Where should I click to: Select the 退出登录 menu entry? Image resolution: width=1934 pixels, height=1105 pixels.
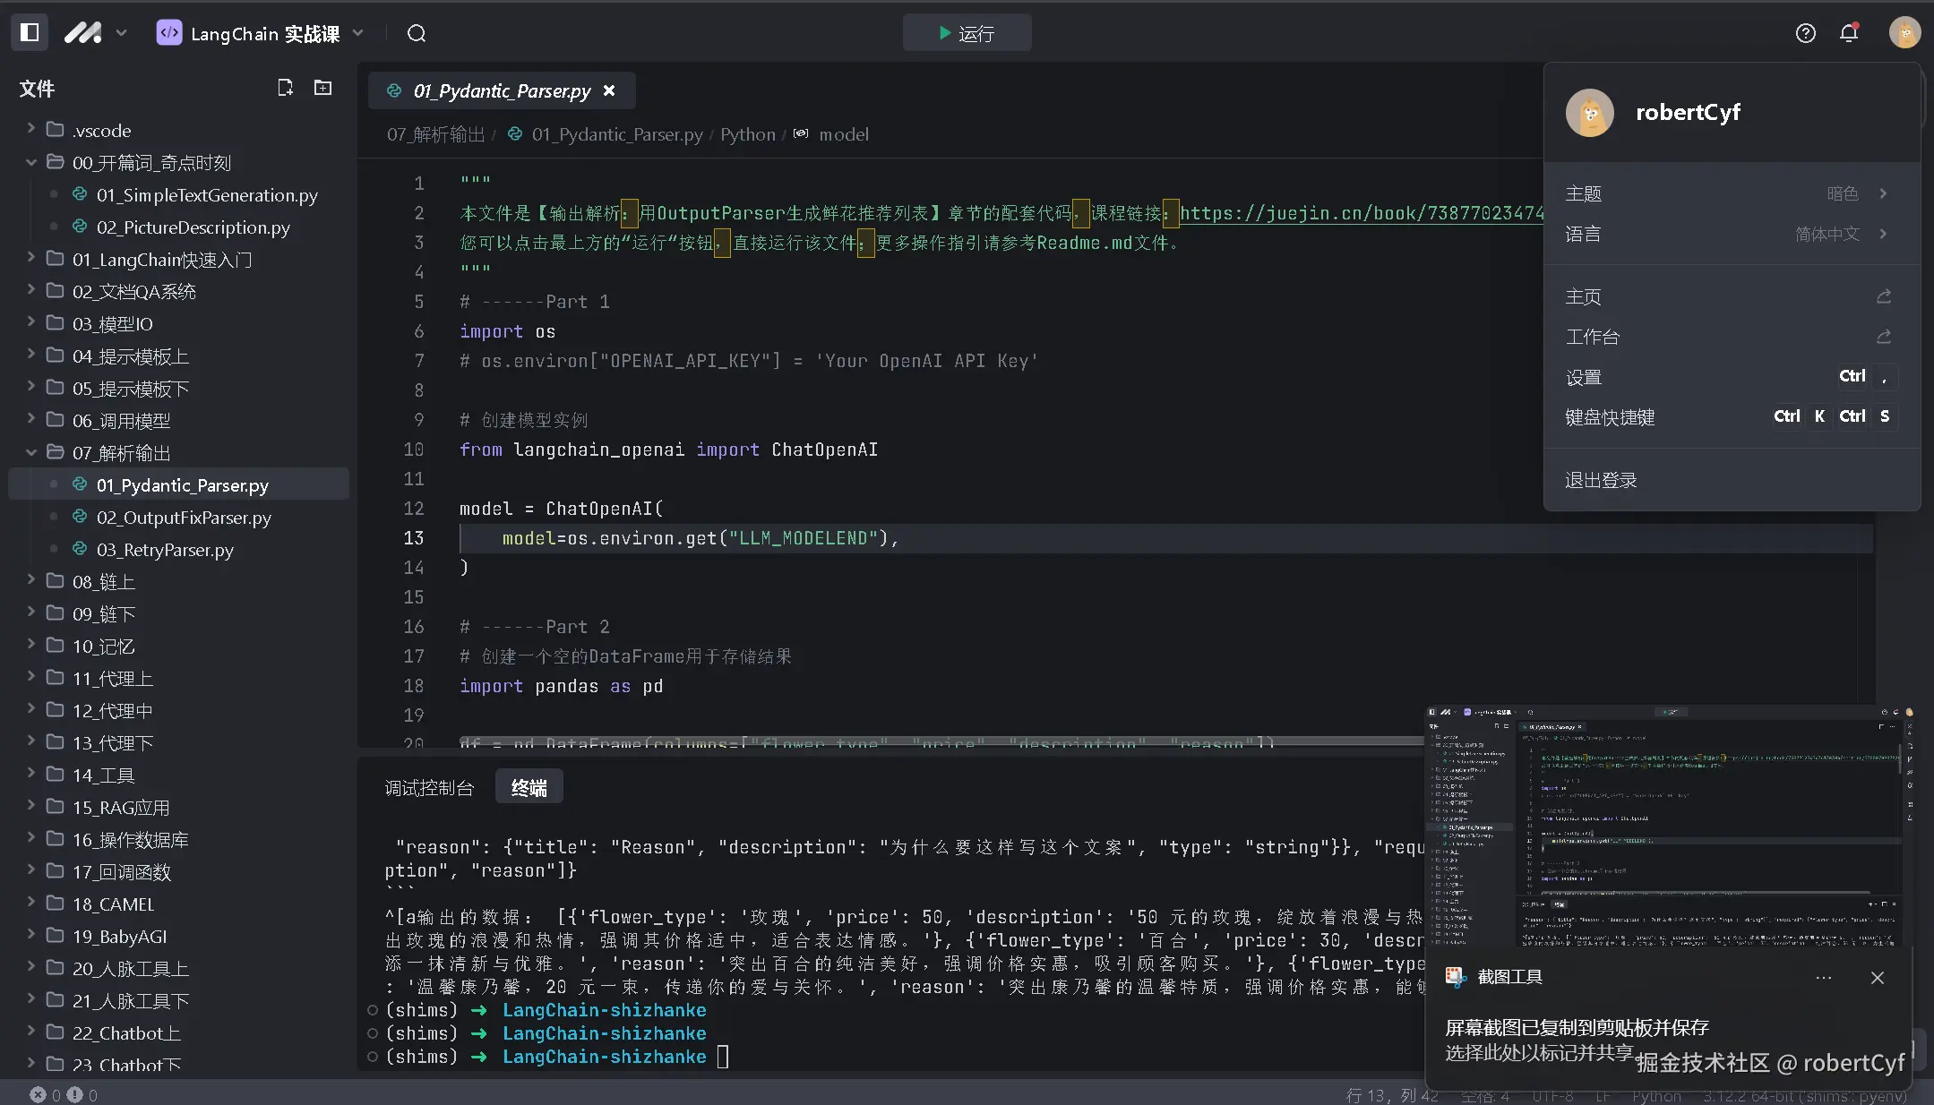coord(1601,480)
